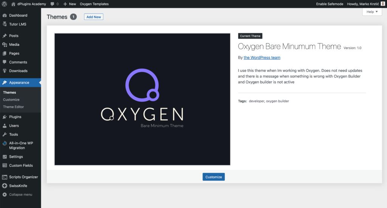This screenshot has width=387, height=208.
Task: Visit dPlugins Academy site link
Action: pyautogui.click(x=32, y=4)
